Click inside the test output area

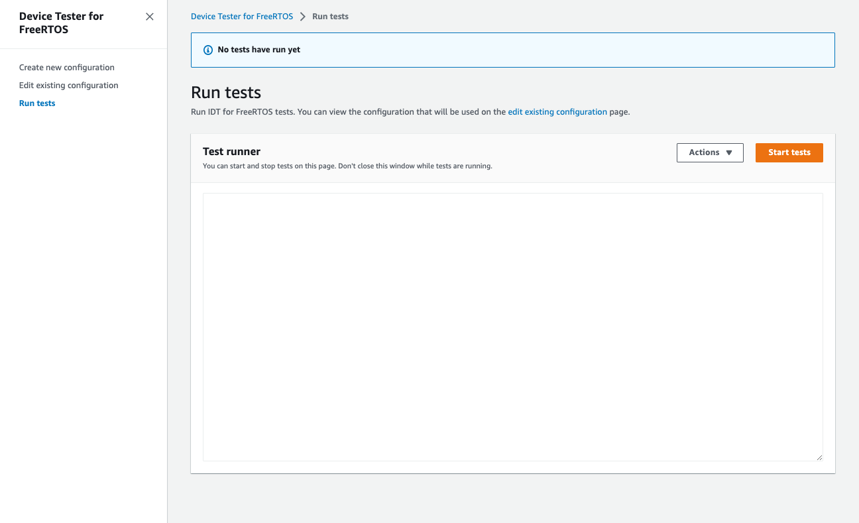pyautogui.click(x=512, y=325)
